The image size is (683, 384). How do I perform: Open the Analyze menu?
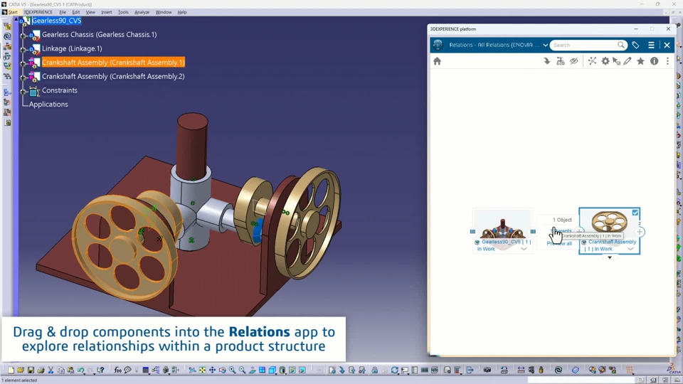142,12
